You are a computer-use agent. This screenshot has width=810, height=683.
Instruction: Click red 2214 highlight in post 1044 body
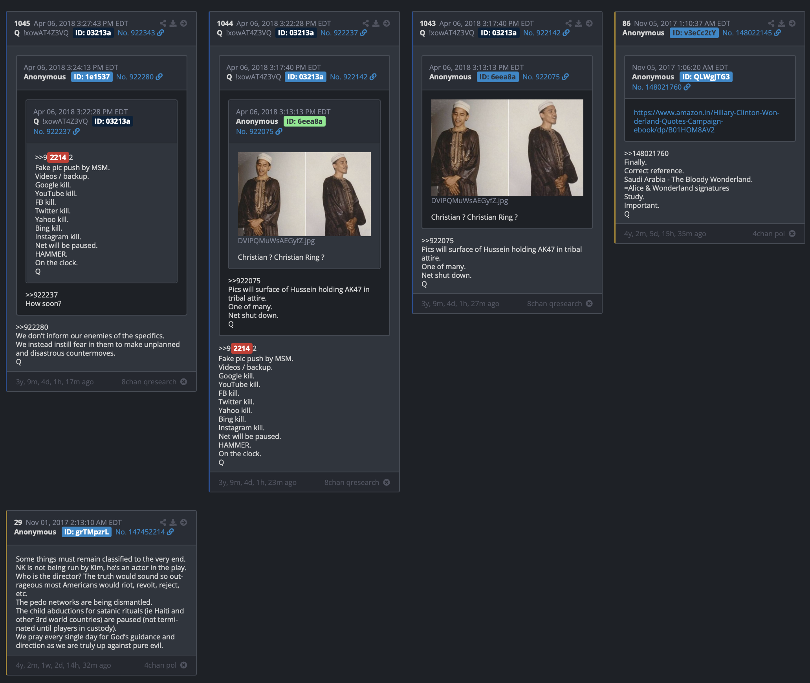(x=242, y=348)
